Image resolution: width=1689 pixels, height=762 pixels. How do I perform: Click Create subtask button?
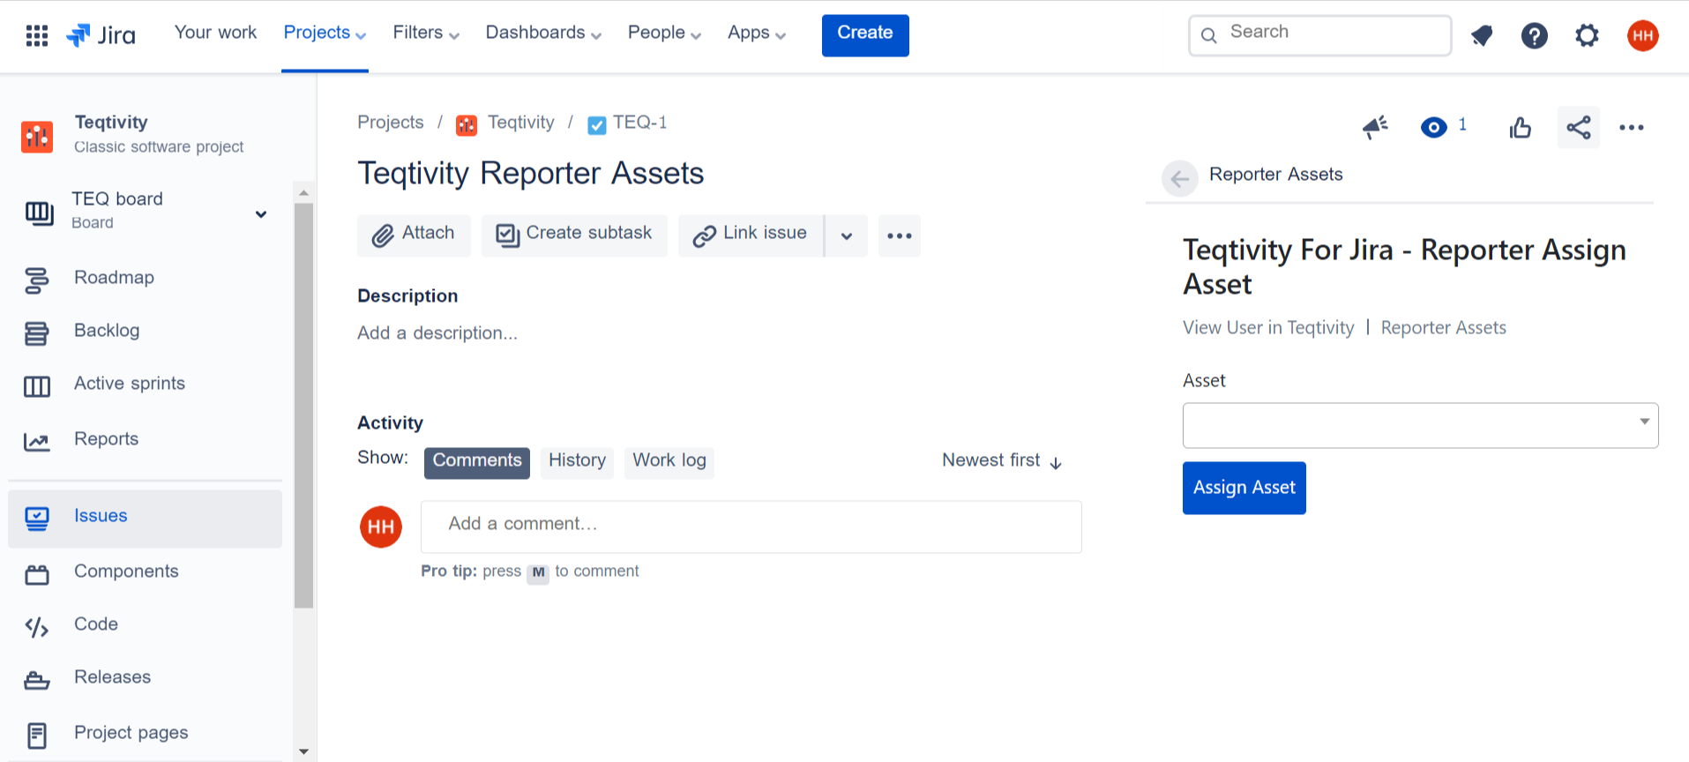coord(574,235)
